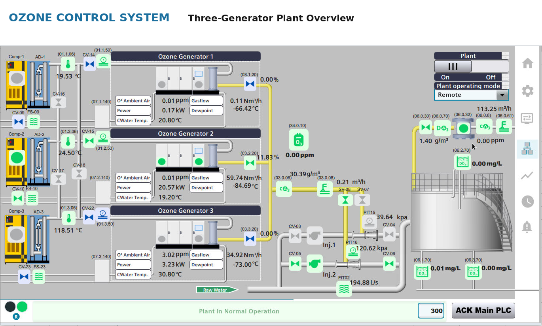The height and width of the screenshot is (326, 542).
Task: Open flow switch FS-23 icon
Action: (38, 277)
